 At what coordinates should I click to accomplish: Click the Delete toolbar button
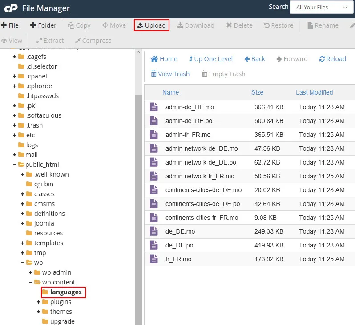(239, 25)
